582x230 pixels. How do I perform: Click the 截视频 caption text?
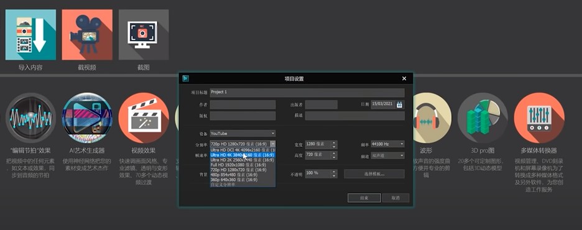[87, 68]
